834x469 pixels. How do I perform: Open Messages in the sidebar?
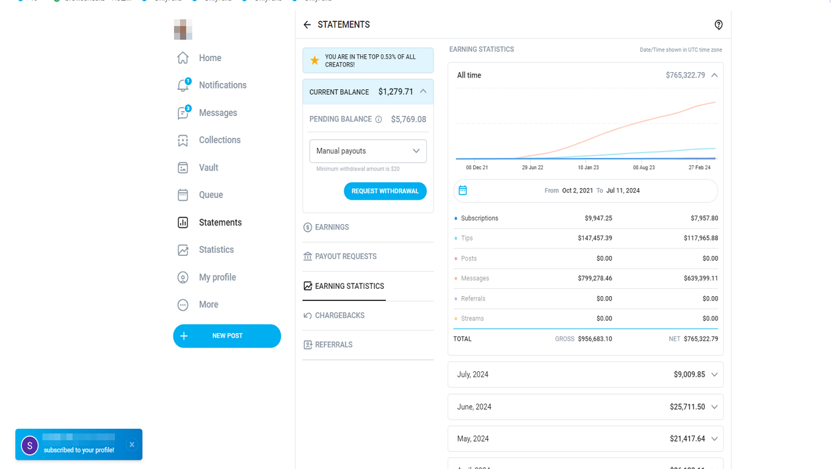pyautogui.click(x=207, y=113)
